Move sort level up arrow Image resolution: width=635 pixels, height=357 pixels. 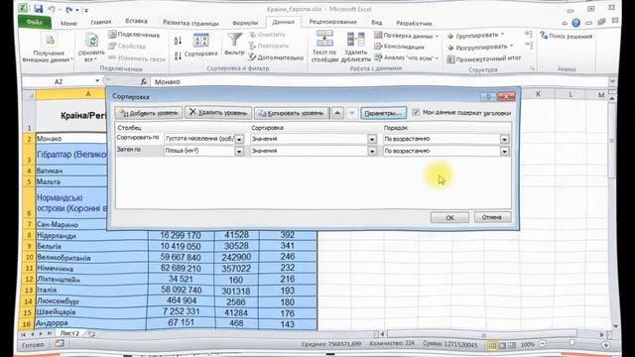click(x=337, y=113)
